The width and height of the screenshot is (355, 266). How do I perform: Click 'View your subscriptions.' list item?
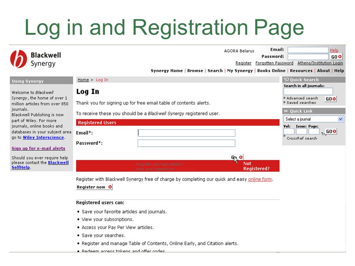coord(108,219)
